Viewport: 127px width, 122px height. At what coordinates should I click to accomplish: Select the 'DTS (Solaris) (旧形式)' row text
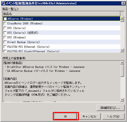23,33
